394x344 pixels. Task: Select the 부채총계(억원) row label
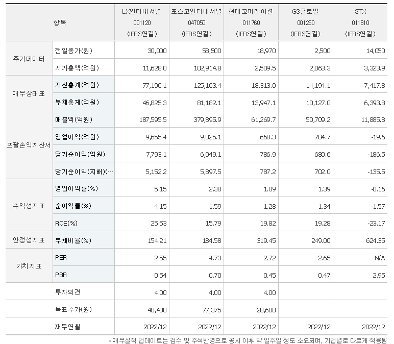tap(77, 102)
